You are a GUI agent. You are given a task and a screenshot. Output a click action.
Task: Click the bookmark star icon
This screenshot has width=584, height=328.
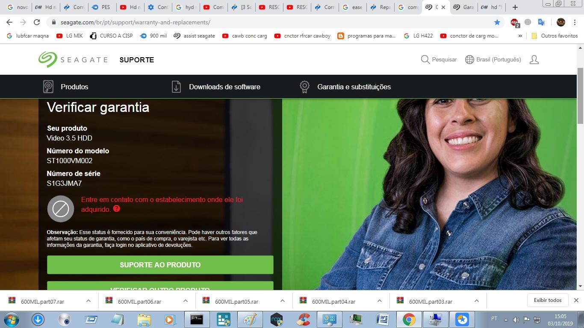pyautogui.click(x=497, y=22)
